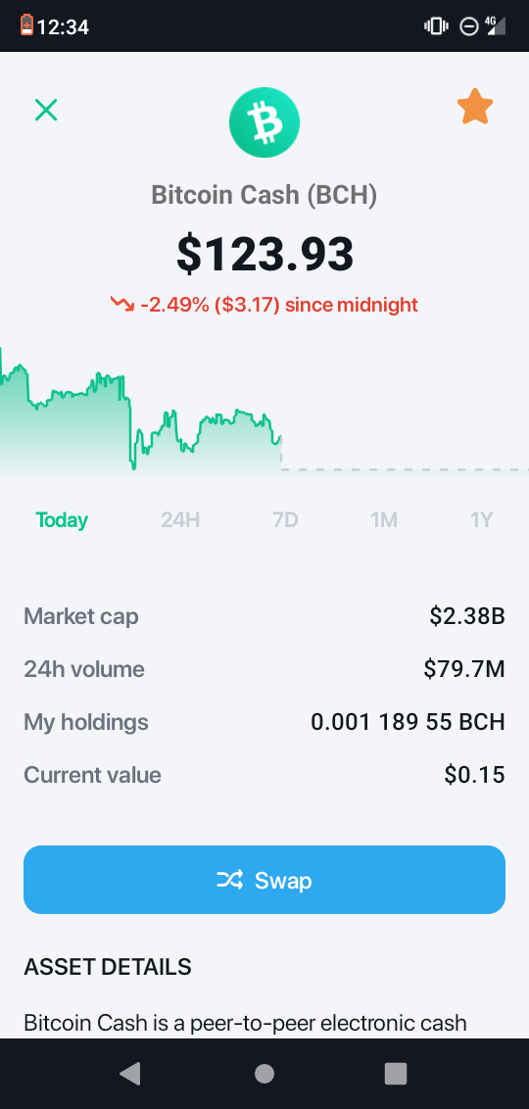This screenshot has width=529, height=1109.
Task: Open recent apps with square button
Action: (x=396, y=1074)
